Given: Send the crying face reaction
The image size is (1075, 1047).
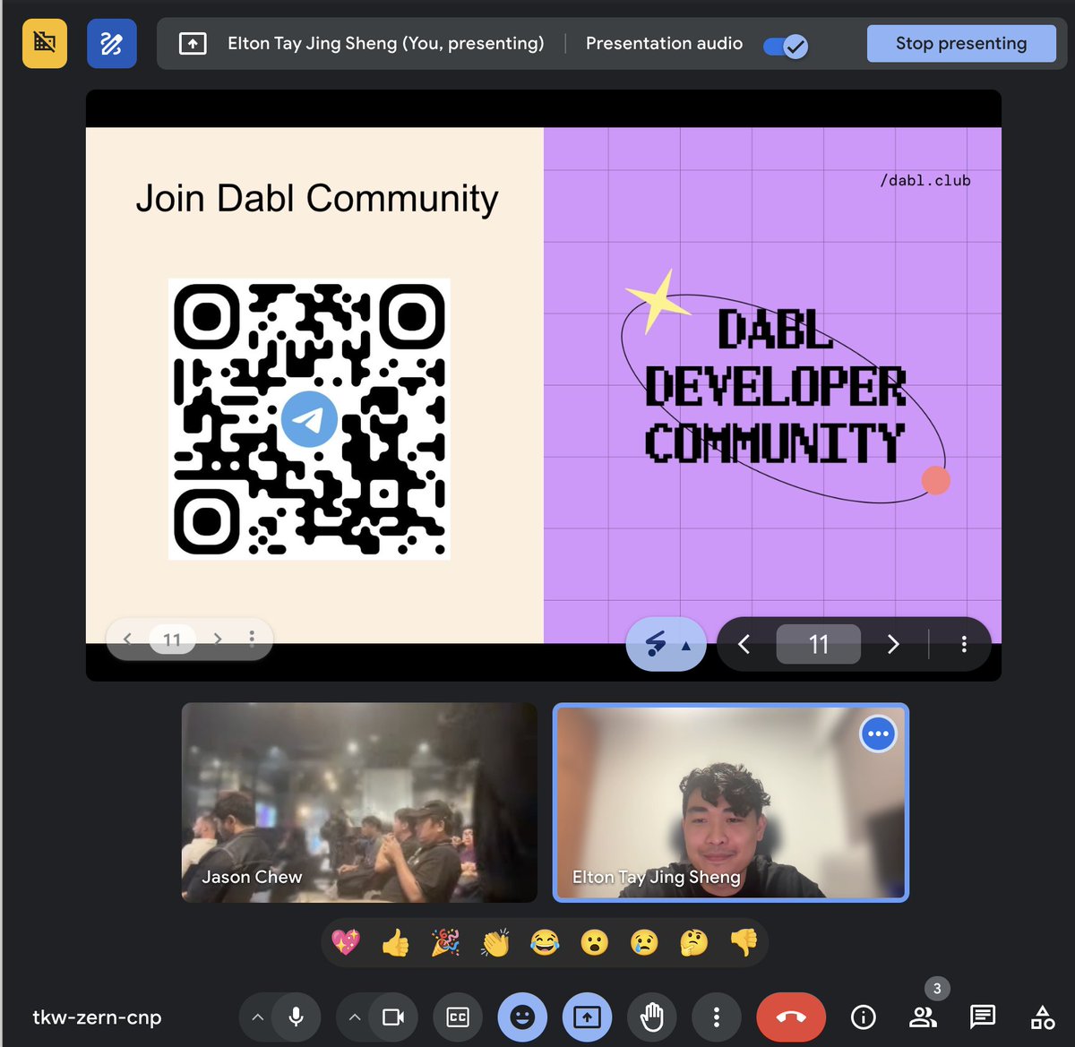Looking at the screenshot, I should (644, 942).
